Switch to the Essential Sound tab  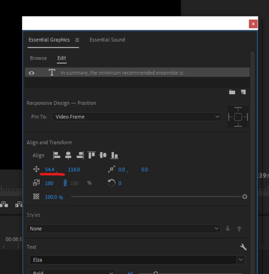pos(107,40)
